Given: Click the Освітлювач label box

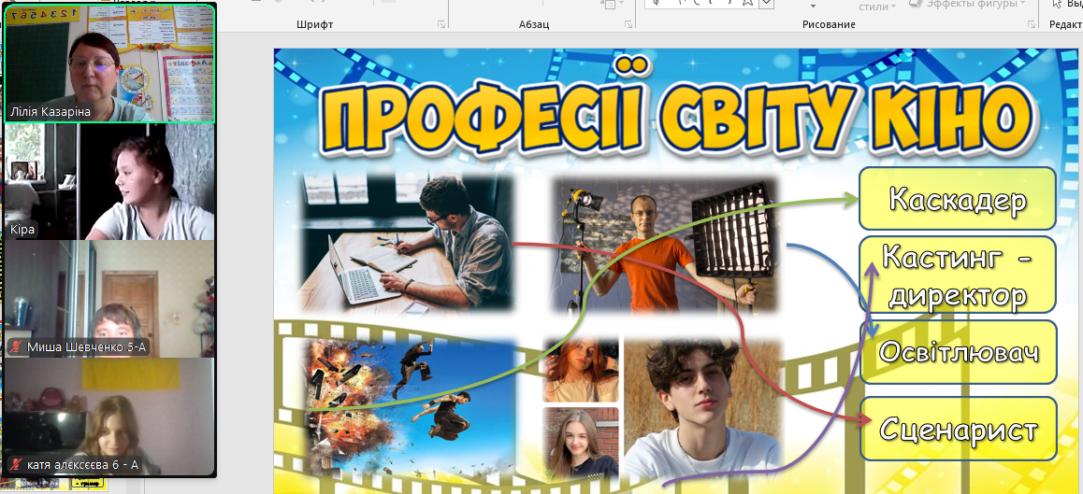Looking at the screenshot, I should (959, 353).
